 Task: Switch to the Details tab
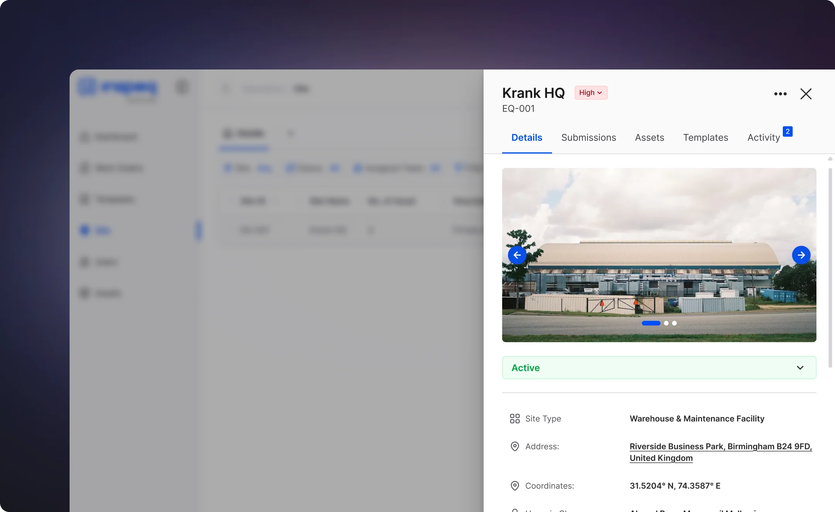coord(527,137)
